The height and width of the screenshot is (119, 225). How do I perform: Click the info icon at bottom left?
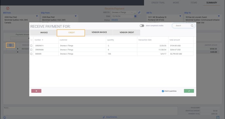tap(5, 118)
